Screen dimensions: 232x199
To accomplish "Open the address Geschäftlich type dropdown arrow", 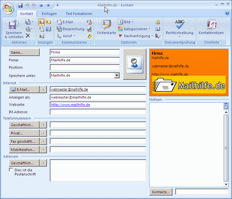I will coord(43,163).
